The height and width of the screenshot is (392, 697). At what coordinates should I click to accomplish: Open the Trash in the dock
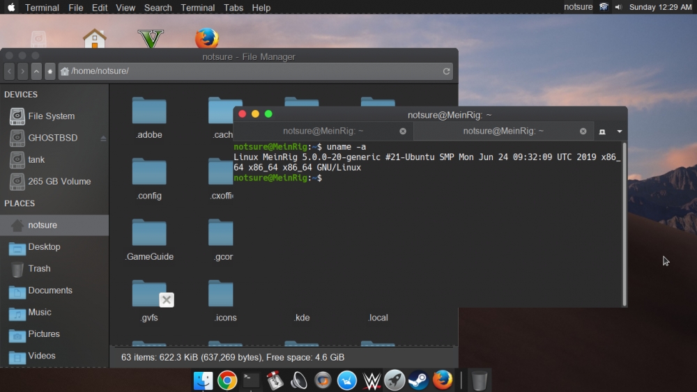480,380
